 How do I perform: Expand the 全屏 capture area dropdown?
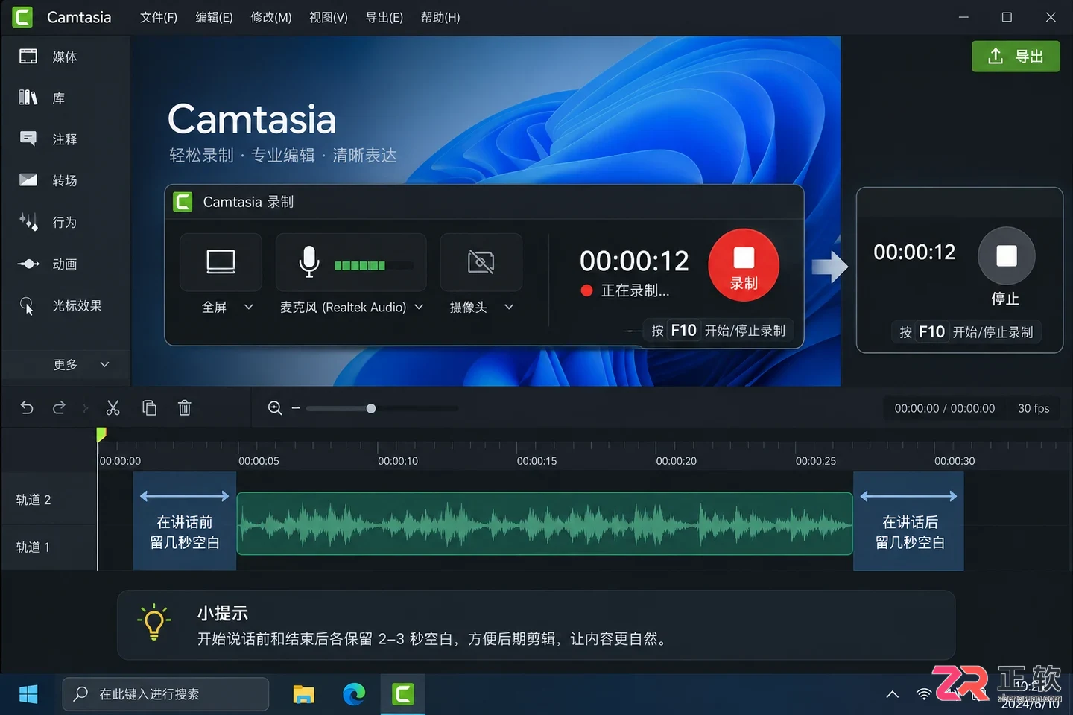coord(249,307)
